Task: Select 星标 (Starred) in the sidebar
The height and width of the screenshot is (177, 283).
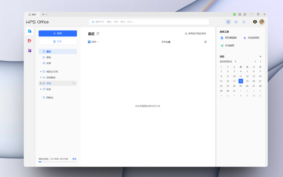Action: pos(48,57)
